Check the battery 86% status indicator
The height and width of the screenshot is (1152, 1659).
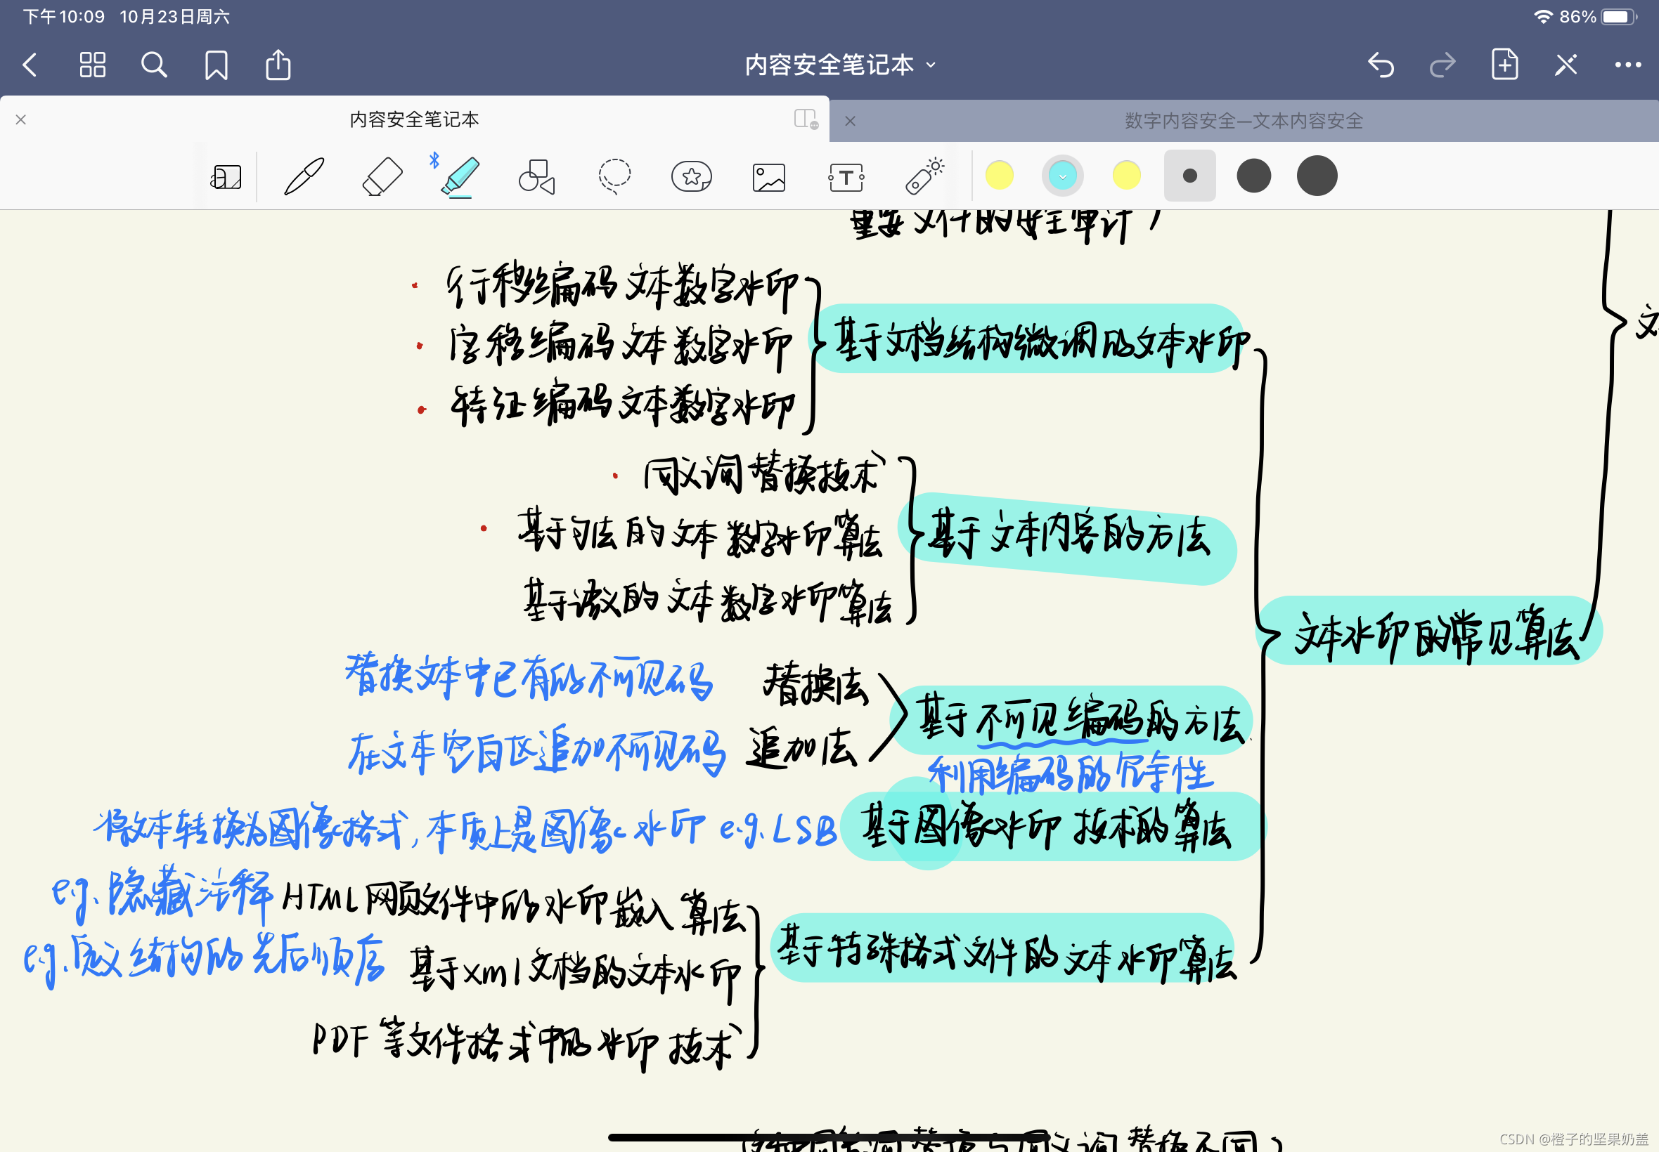(x=1598, y=17)
